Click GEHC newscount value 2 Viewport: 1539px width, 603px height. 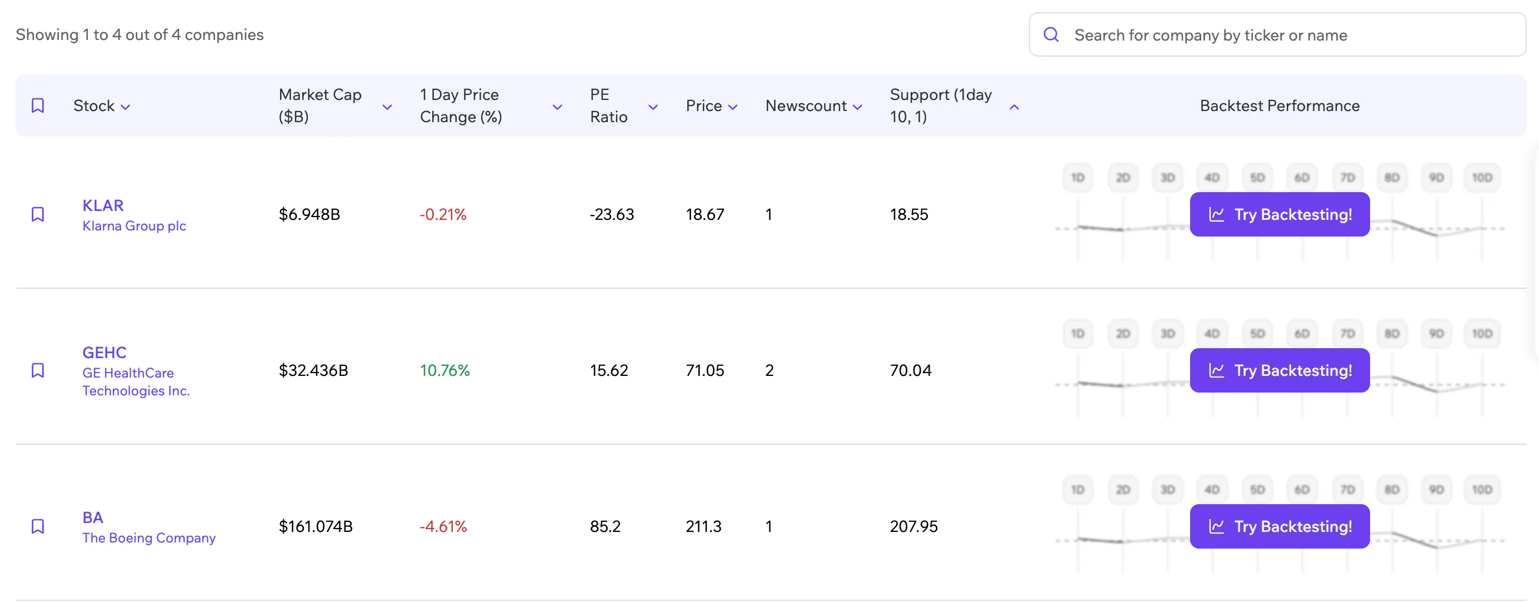(769, 370)
